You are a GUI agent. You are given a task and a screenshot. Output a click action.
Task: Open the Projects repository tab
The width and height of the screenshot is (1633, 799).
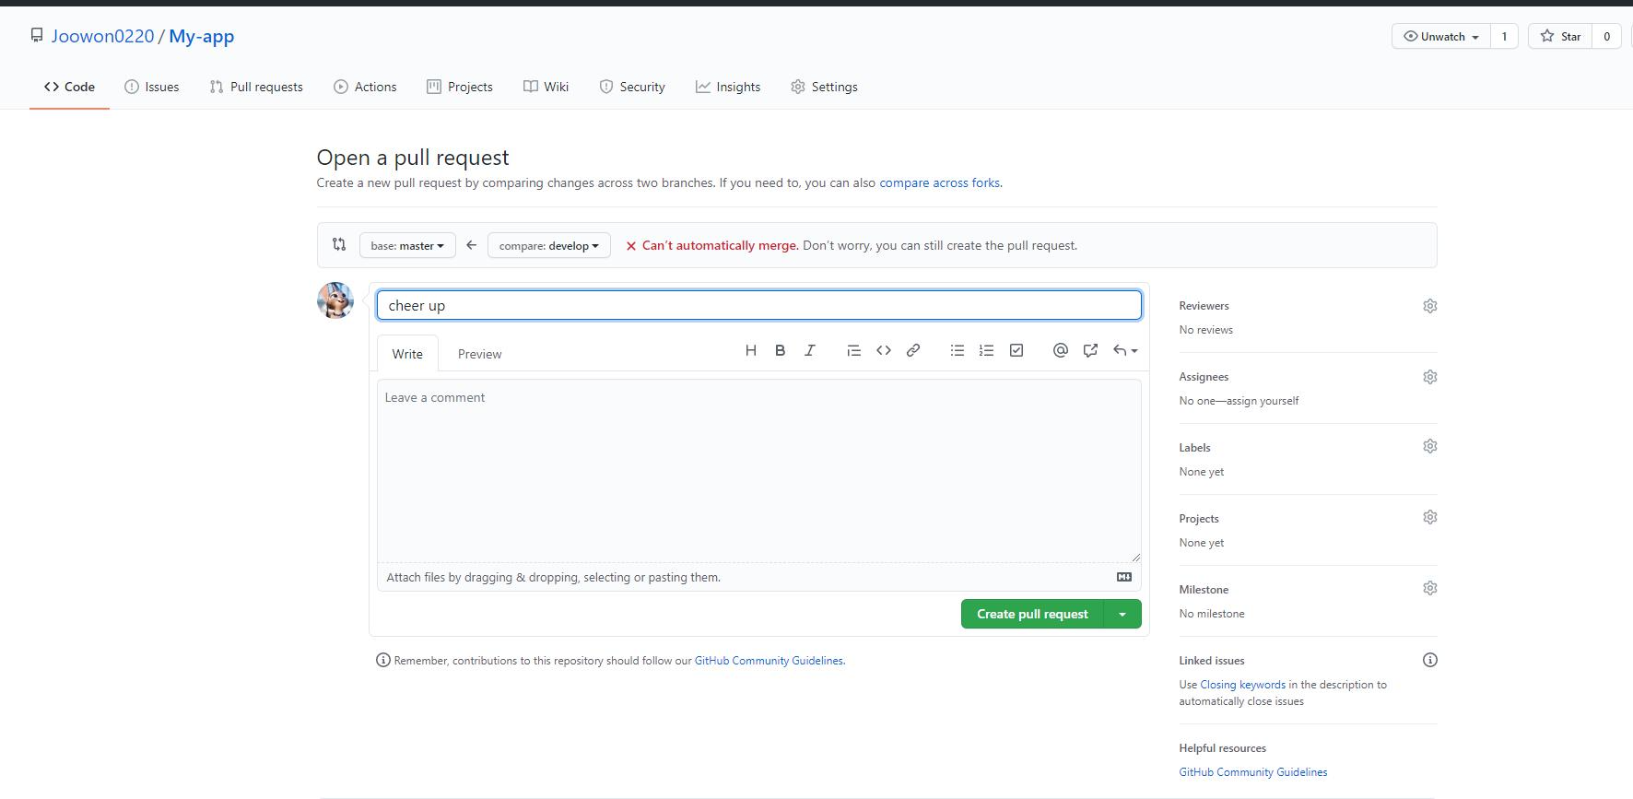click(x=460, y=87)
